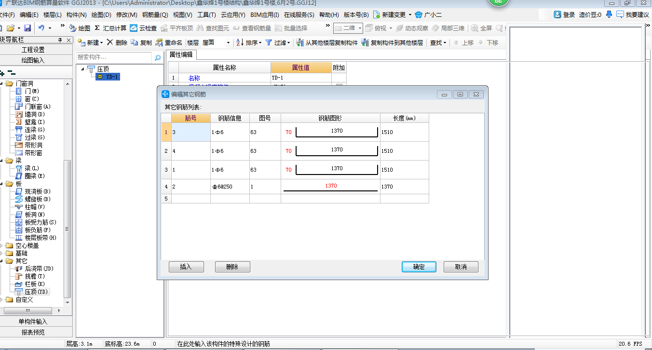Confirm with 确定 button
The image size is (652, 350).
click(x=419, y=267)
